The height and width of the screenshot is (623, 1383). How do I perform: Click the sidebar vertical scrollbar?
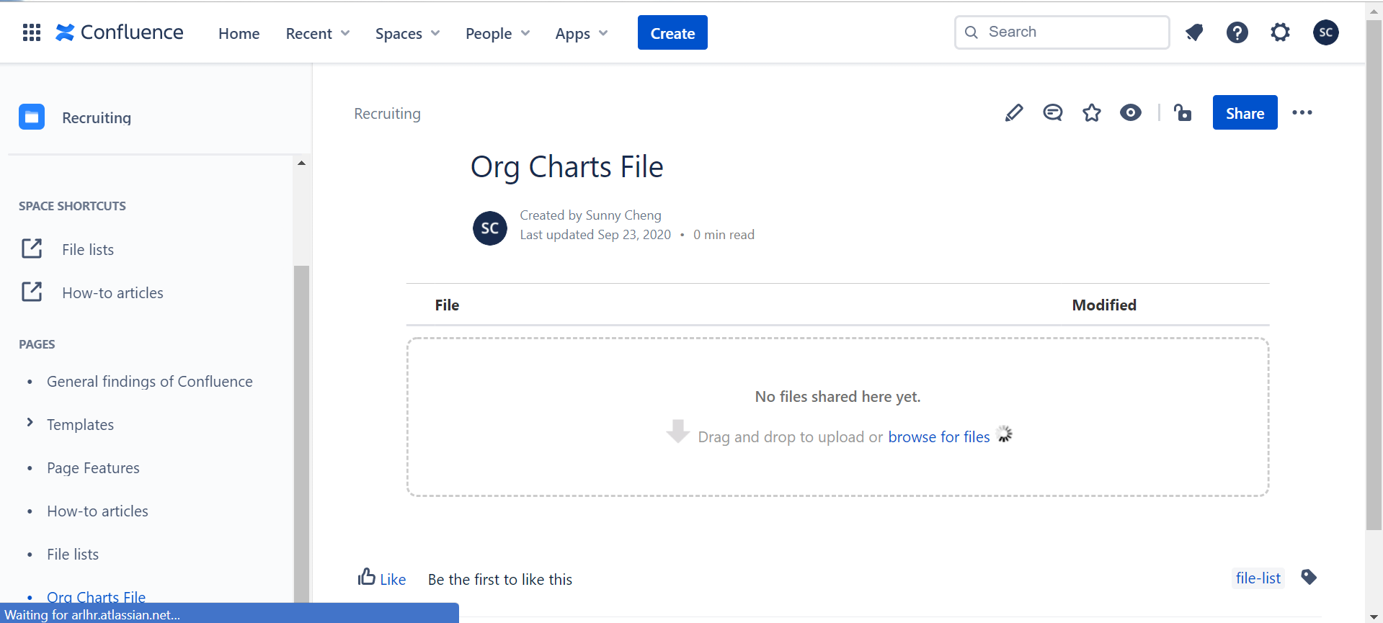[301, 432]
